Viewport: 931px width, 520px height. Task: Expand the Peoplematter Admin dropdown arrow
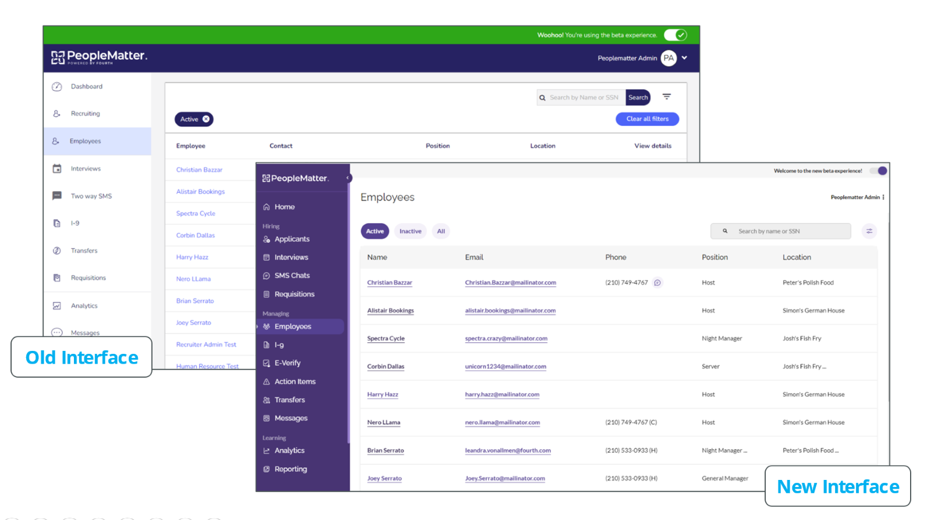(x=685, y=58)
